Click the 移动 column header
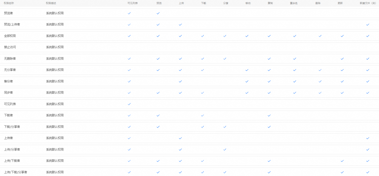The image size is (379, 176). pyautogui.click(x=248, y=3)
